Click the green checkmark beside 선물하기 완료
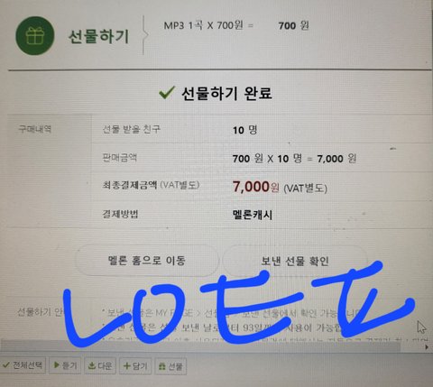The height and width of the screenshot is (387, 433). pyautogui.click(x=167, y=93)
